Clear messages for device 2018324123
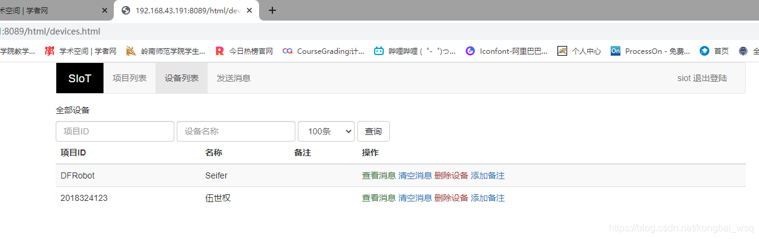This screenshot has width=759, height=239. tap(415, 198)
